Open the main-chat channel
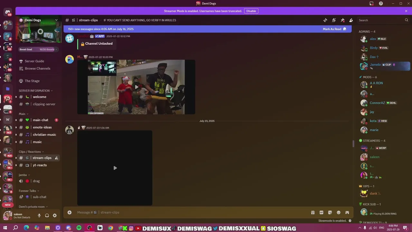The width and height of the screenshot is (412, 232). 38,120
